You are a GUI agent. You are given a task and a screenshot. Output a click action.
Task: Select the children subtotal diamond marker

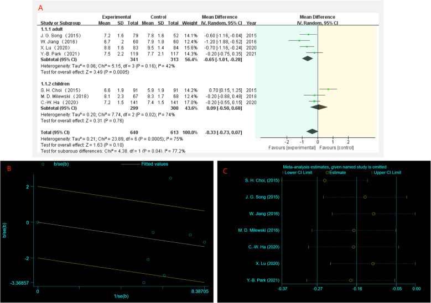click(x=319, y=108)
